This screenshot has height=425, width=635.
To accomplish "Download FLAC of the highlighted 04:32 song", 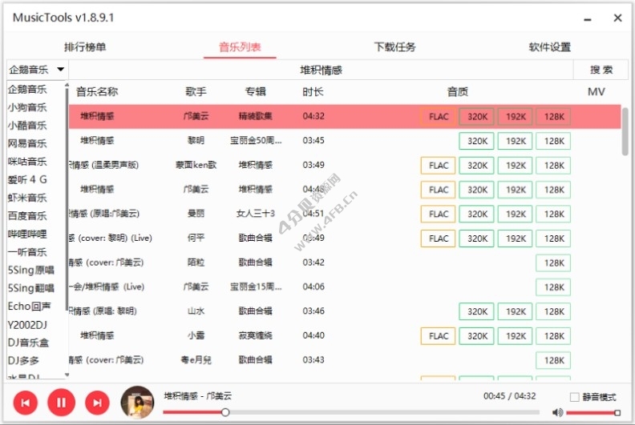I will pos(439,117).
